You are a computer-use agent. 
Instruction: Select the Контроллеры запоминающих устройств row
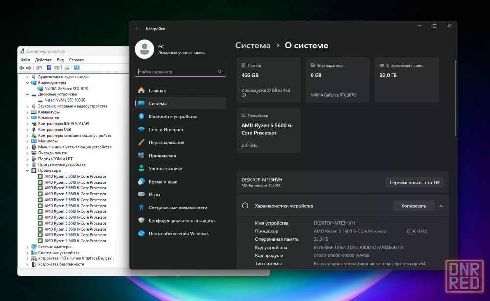(x=74, y=136)
